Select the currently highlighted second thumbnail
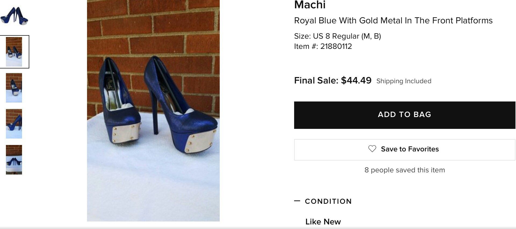 [x=14, y=52]
